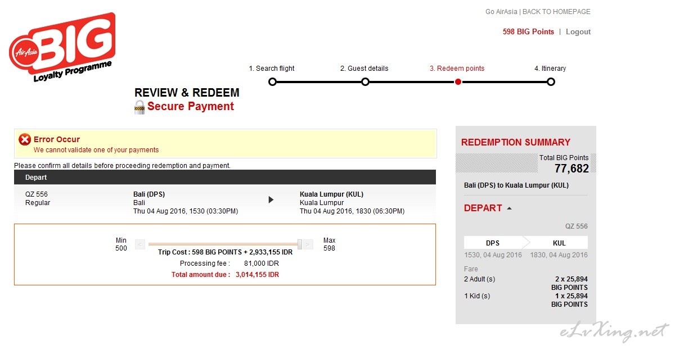The image size is (675, 350).
Task: Click the 1 Kid (s) fare row
Action: click(526, 300)
